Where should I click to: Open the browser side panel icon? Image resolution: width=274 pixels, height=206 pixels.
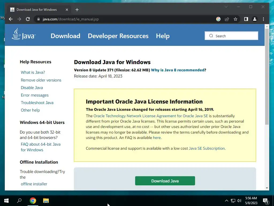(246, 19)
